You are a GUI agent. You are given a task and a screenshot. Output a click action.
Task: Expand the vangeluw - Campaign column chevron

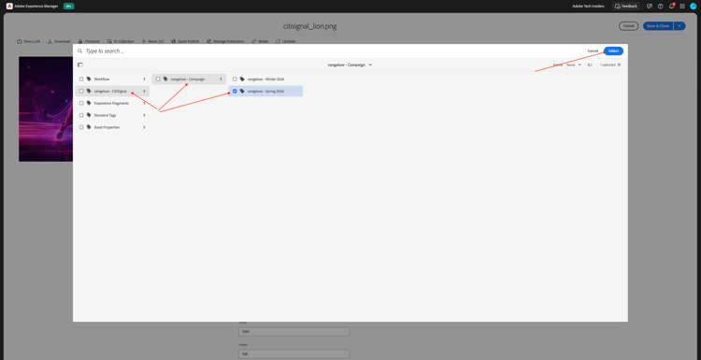[x=221, y=79]
